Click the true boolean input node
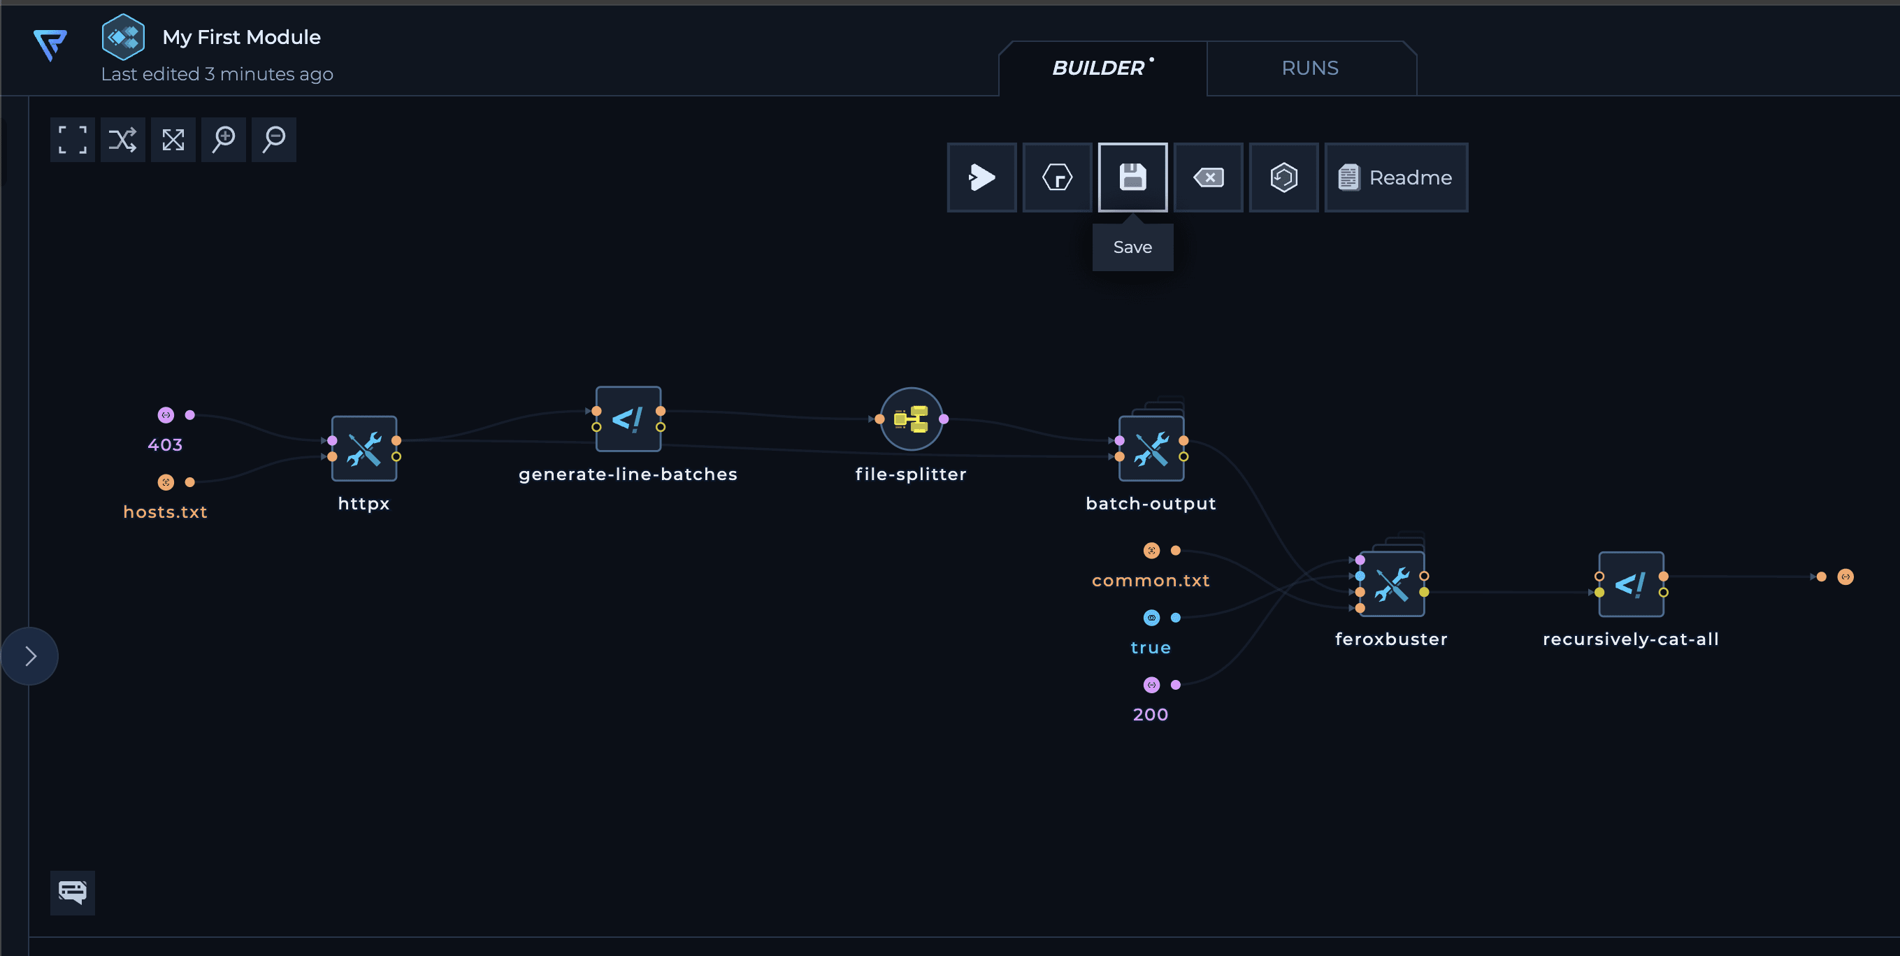1900x956 pixels. coord(1151,618)
